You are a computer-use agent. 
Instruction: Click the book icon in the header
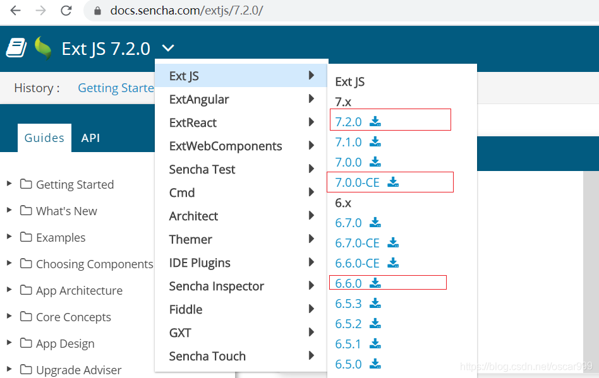(16, 48)
